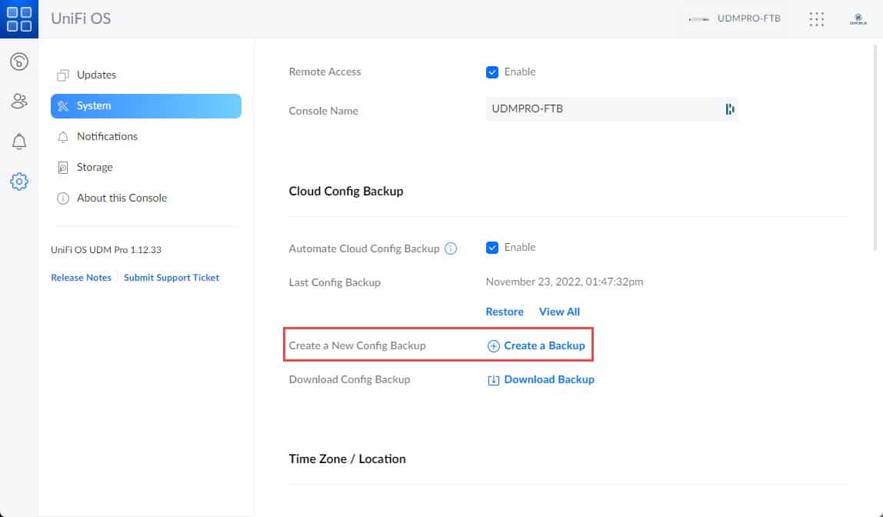
Task: Open the Users icon in left rail
Action: click(19, 102)
